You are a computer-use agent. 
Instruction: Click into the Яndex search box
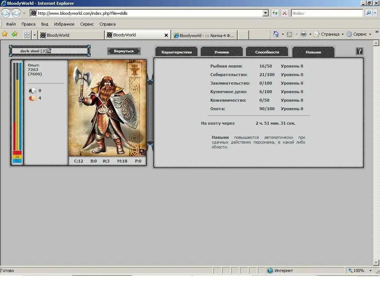click(x=327, y=13)
